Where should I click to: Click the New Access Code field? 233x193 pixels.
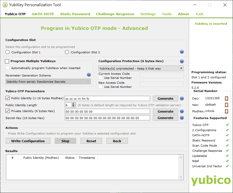coord(162,84)
